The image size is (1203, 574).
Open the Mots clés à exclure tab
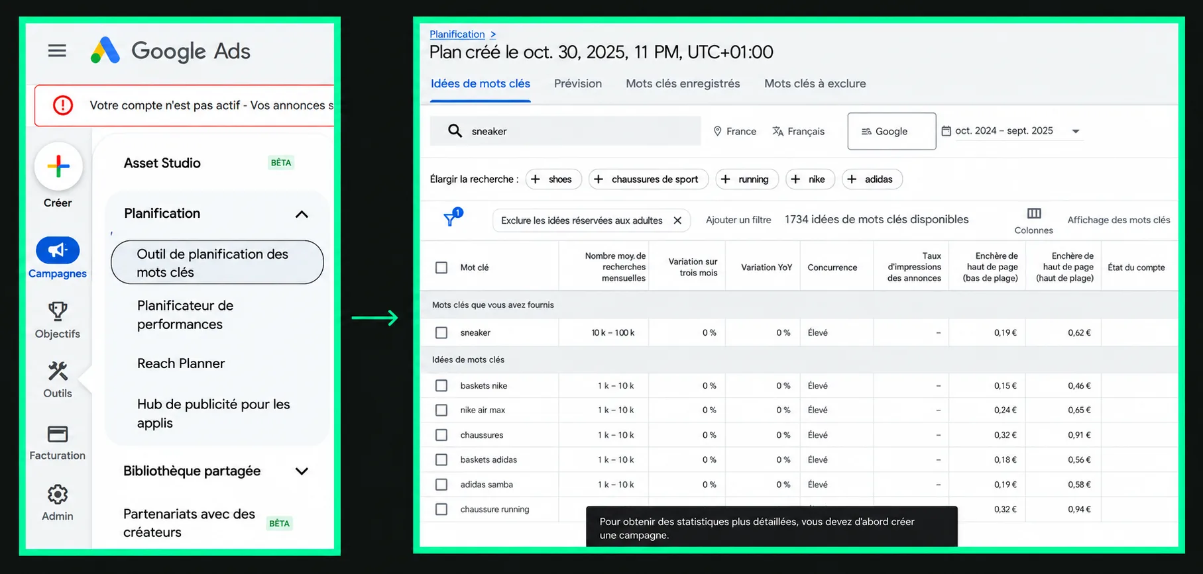pyautogui.click(x=815, y=83)
